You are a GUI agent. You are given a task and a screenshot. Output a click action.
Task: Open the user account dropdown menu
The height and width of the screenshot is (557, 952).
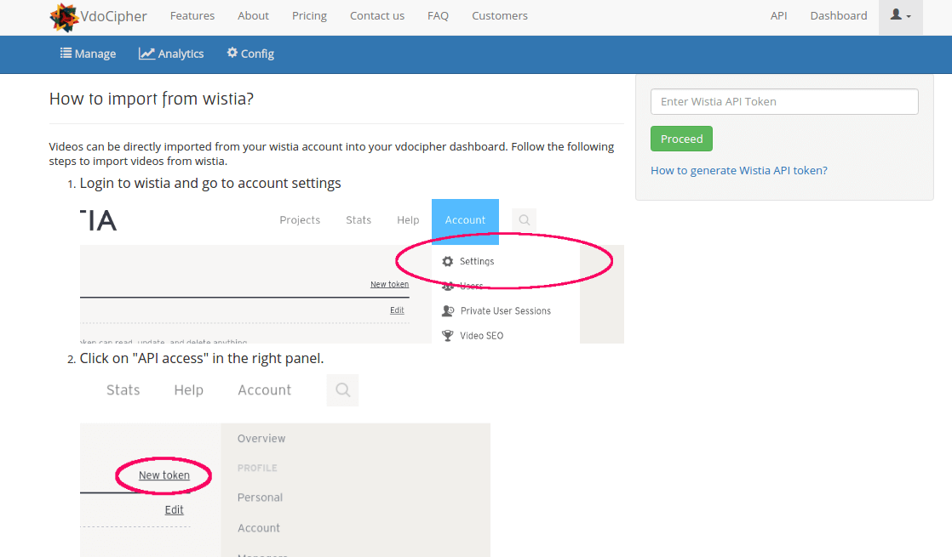tap(900, 16)
